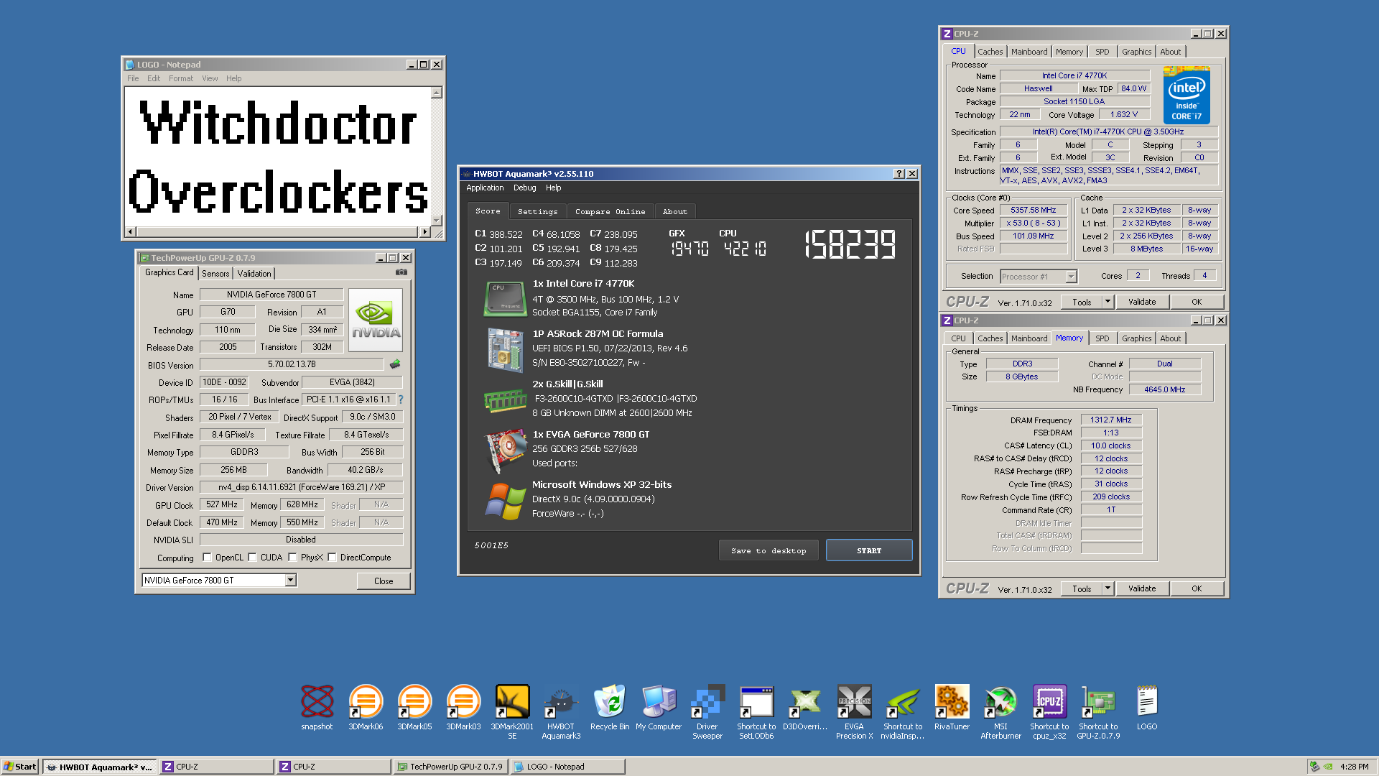1379x776 pixels.
Task: Open the Shortcut to GPU-Z.0.7.9 icon
Action: [x=1098, y=701]
